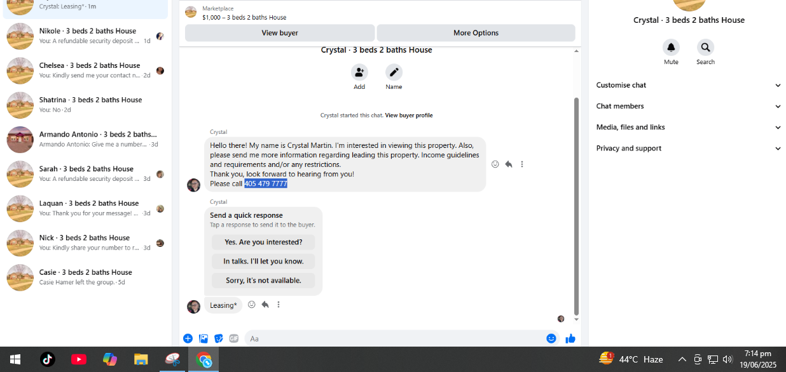Open the Windows Start menu
This screenshot has width=786, height=372.
tap(15, 359)
